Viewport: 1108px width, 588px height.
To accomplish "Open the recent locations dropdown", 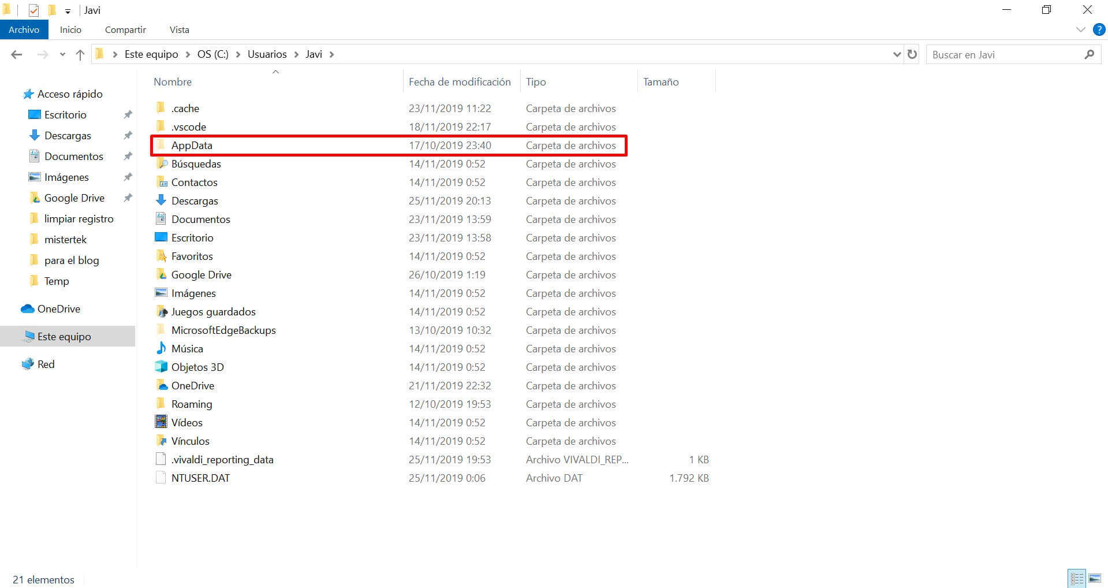I will (62, 55).
